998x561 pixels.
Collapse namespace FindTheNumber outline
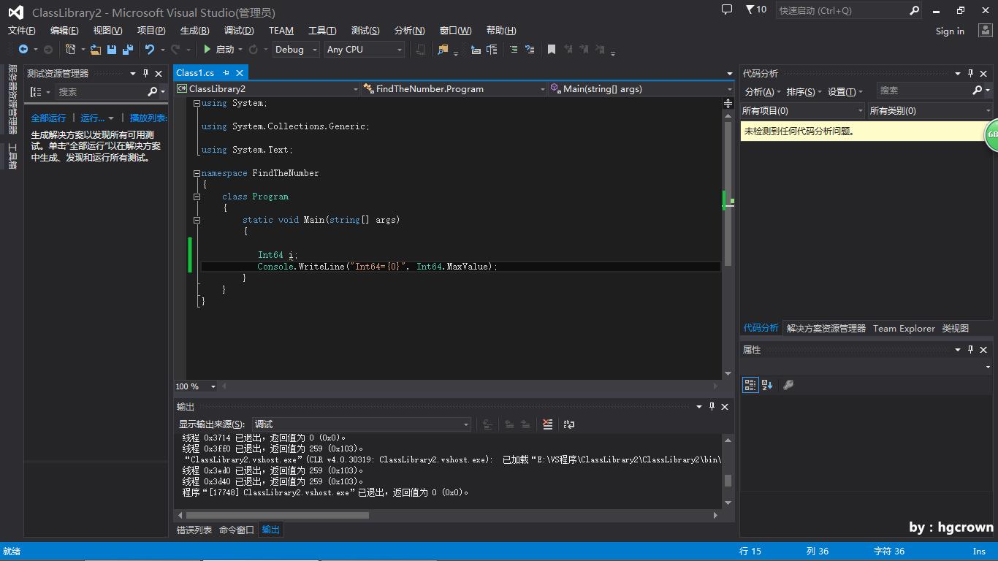197,173
